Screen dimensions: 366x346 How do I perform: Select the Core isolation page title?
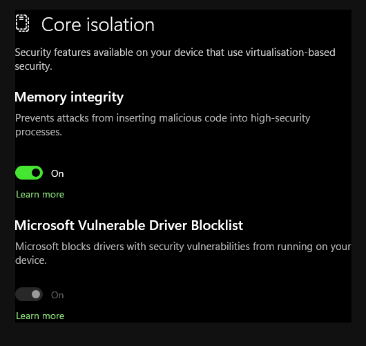coord(98,24)
